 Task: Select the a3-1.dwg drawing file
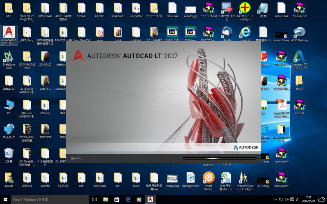click(263, 182)
